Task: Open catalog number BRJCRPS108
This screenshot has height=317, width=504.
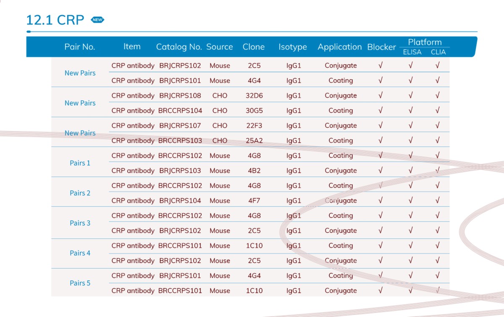Action: point(180,95)
